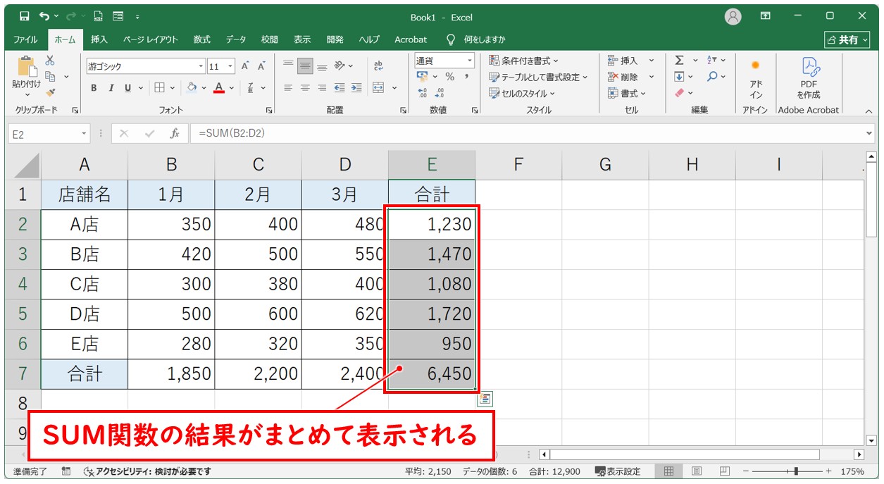Switch to the 挿入 ribbon tab
884x484 pixels.
(x=99, y=39)
